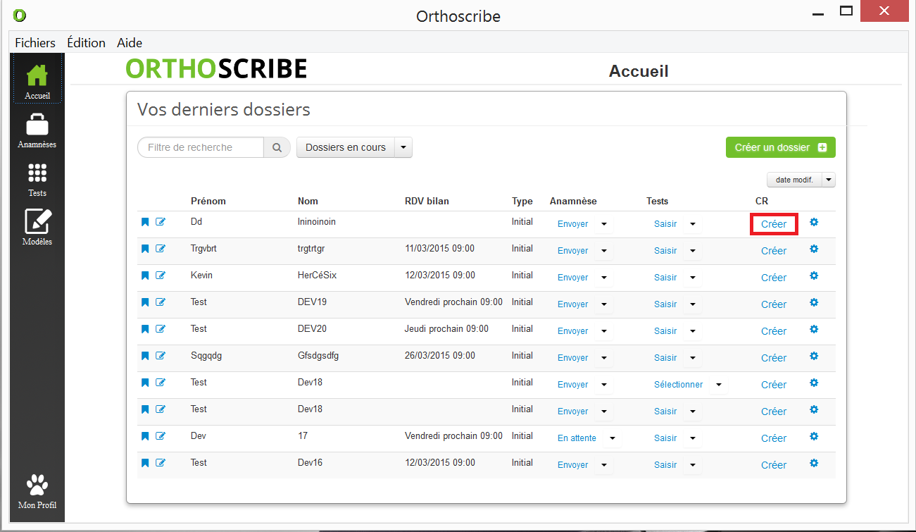Click the Créer un dossier button
Image resolution: width=916 pixels, height=532 pixels.
tap(780, 148)
